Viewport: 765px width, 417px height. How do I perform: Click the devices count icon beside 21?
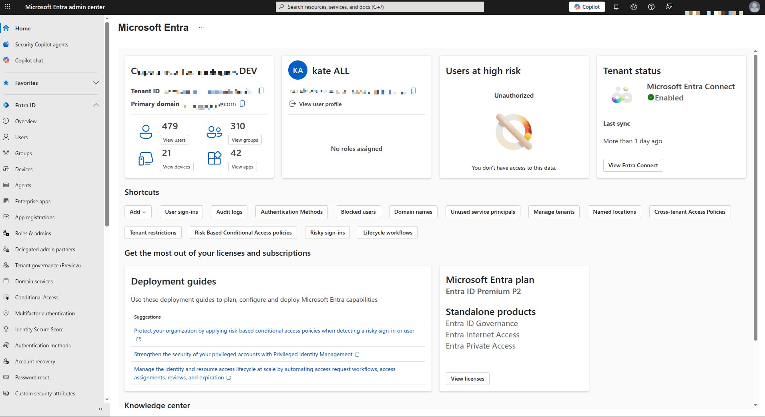[146, 158]
